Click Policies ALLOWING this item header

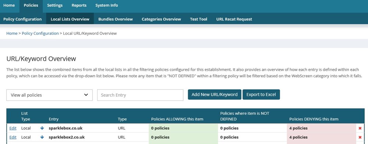tap(177, 119)
